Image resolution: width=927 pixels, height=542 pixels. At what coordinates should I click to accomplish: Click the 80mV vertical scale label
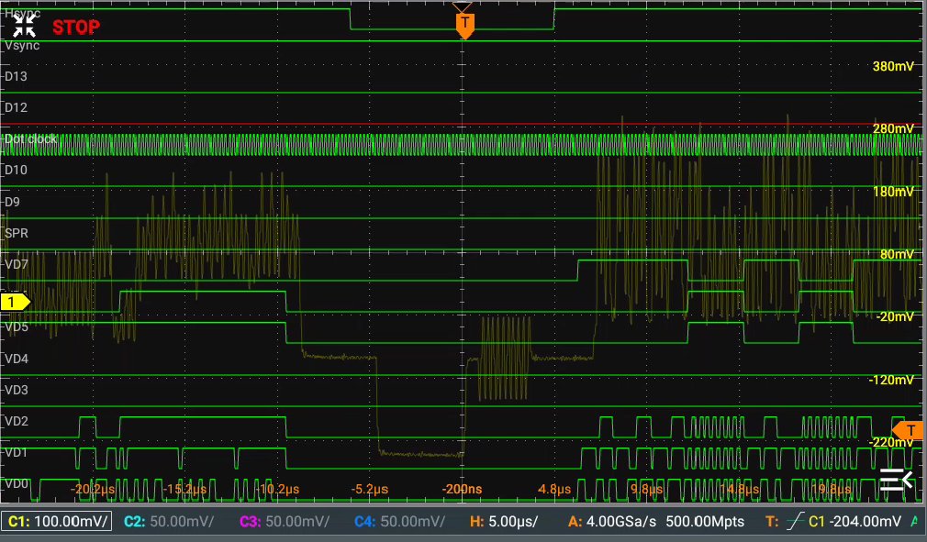tap(897, 254)
